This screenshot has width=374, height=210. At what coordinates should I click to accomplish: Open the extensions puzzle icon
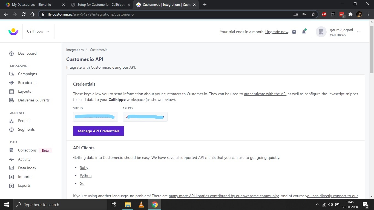pos(350,14)
